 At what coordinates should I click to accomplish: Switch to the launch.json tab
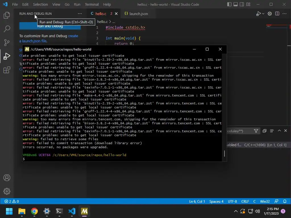[x=138, y=14]
